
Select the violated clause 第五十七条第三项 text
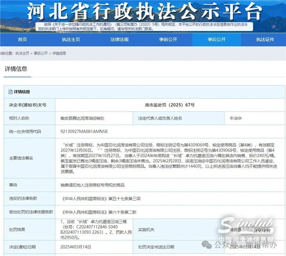pyautogui.click(x=124, y=198)
